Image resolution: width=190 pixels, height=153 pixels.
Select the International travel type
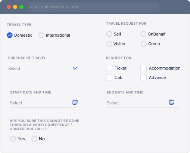41,35
